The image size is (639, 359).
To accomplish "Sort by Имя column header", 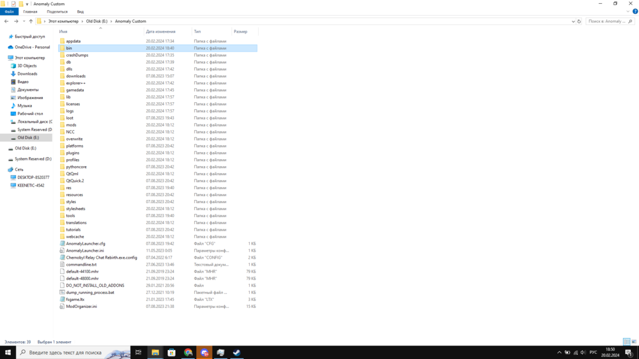I will click(x=63, y=31).
